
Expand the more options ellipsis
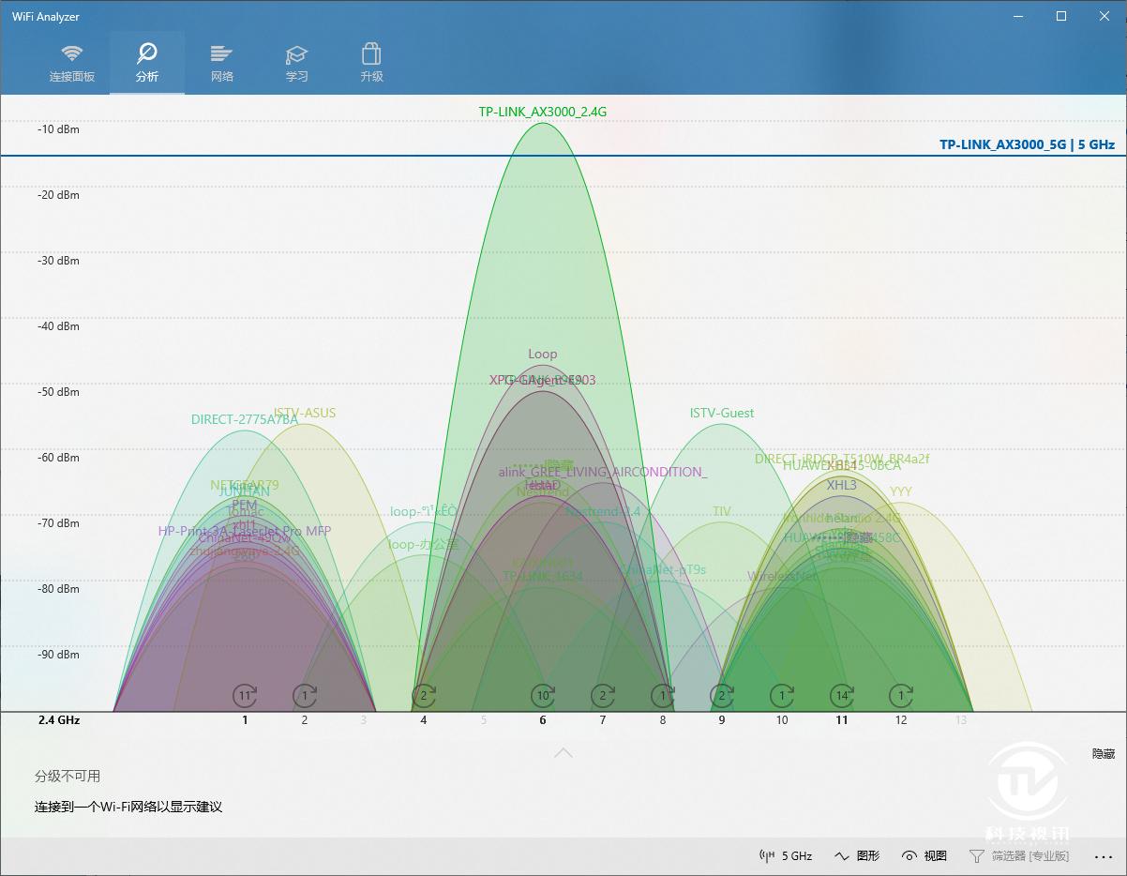[x=1103, y=855]
